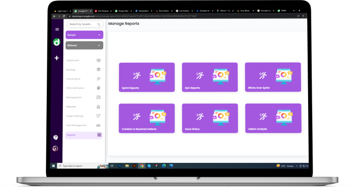Click the Test Management icon
The image size is (354, 189).
click(x=98, y=125)
